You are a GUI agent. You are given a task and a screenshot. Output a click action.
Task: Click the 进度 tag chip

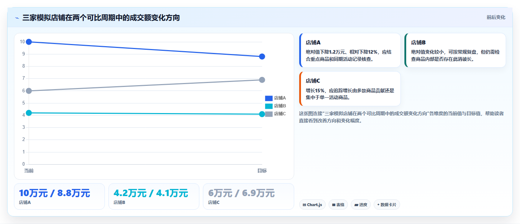pyautogui.click(x=361, y=205)
